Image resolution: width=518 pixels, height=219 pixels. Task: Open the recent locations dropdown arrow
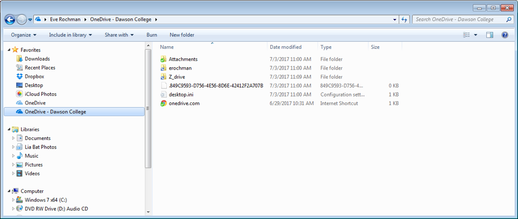pyautogui.click(x=30, y=20)
